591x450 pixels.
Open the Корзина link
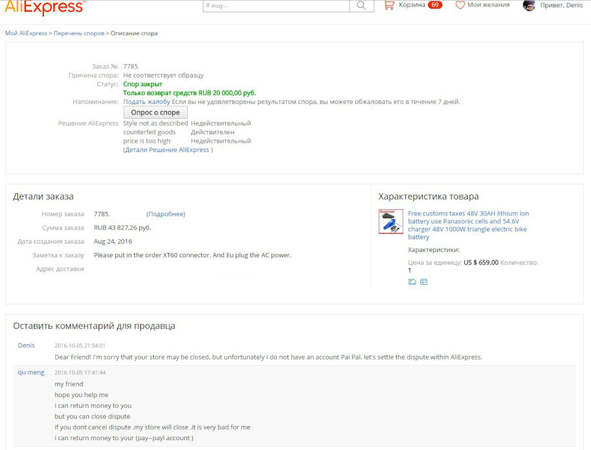click(x=412, y=5)
